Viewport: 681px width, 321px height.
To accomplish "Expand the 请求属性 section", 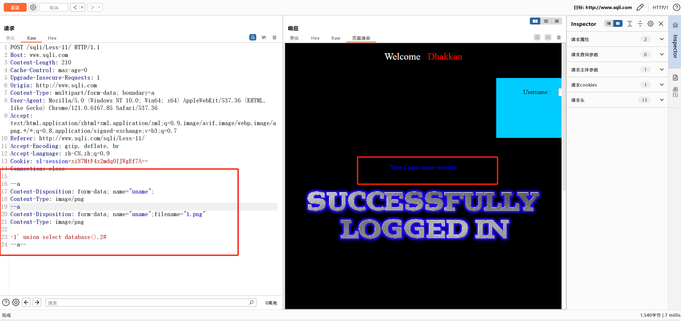I will point(662,39).
